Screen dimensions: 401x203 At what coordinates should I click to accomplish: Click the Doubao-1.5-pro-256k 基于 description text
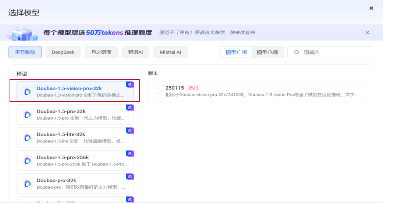[82, 164]
